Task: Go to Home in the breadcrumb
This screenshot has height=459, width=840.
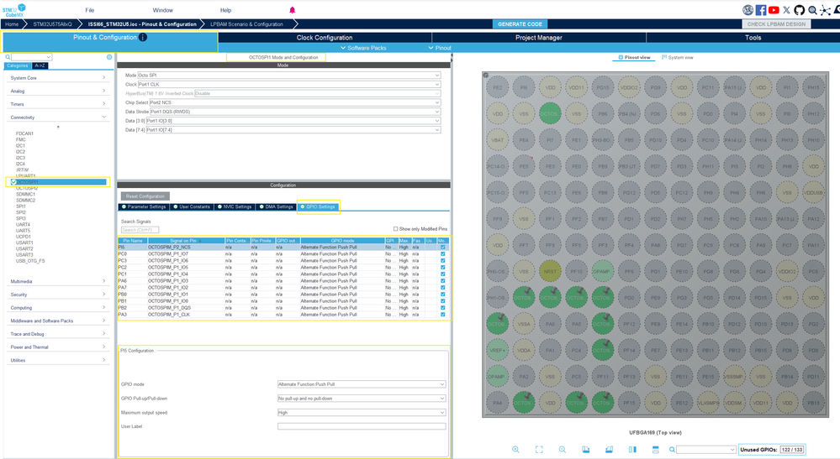Action: pyautogui.click(x=12, y=24)
